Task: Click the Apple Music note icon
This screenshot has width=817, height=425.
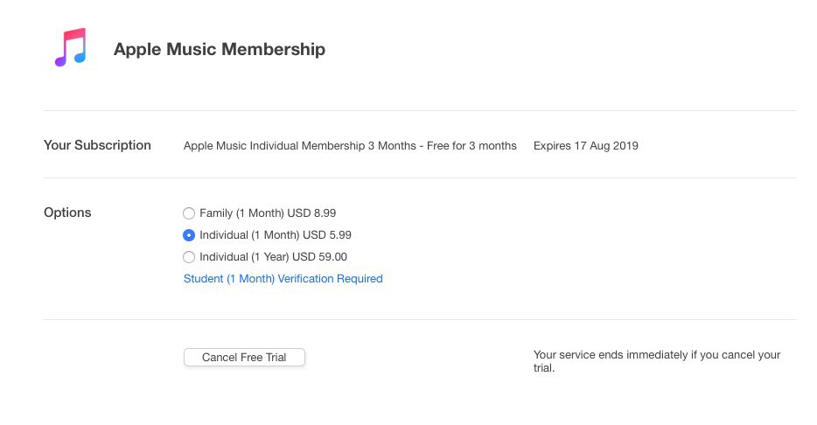Action: 70,47
